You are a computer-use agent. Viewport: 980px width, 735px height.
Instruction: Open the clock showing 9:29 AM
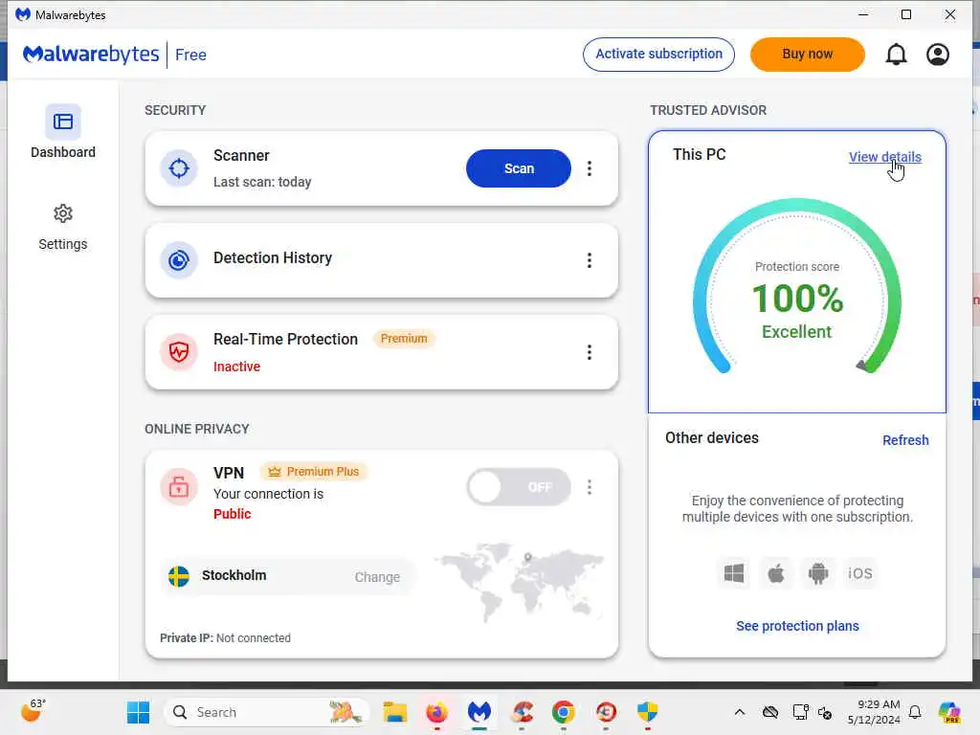click(874, 712)
